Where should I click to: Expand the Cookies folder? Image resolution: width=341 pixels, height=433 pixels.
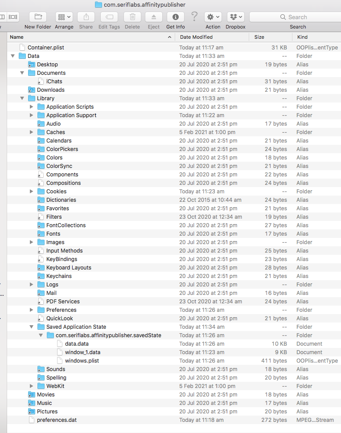[x=32, y=192]
